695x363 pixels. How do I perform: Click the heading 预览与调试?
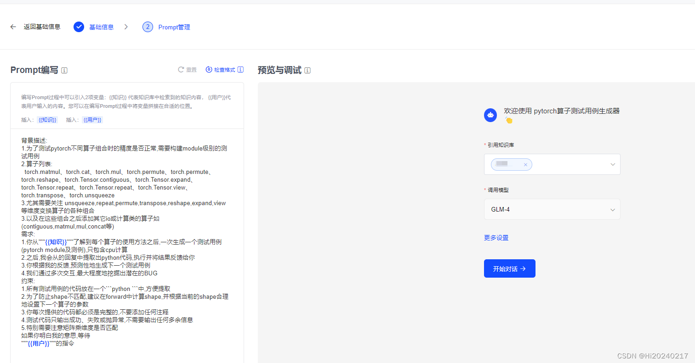[279, 70]
